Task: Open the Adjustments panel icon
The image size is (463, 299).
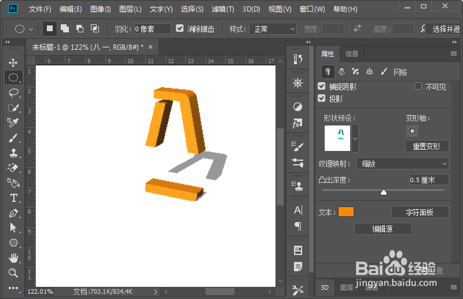Action: click(x=297, y=106)
